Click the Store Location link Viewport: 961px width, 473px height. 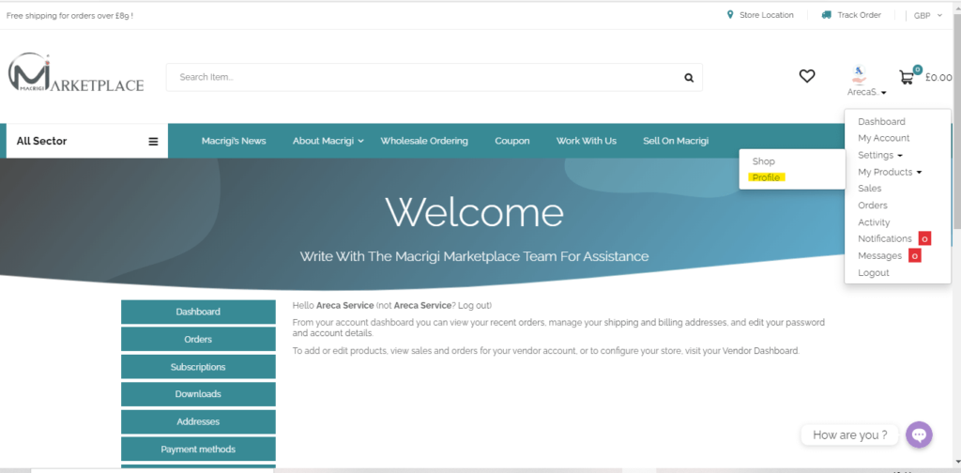(x=766, y=15)
